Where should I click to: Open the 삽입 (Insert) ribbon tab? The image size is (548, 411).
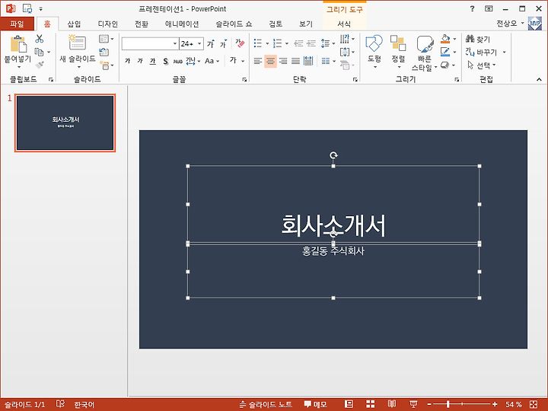(x=74, y=24)
